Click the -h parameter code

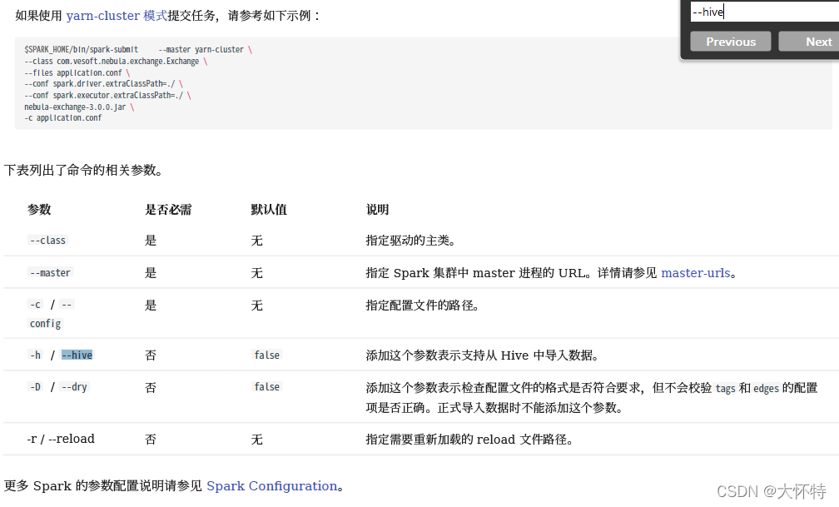[35, 355]
